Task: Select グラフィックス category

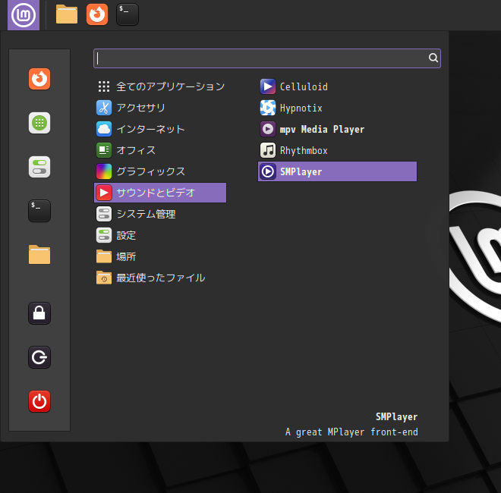Action: [x=160, y=171]
